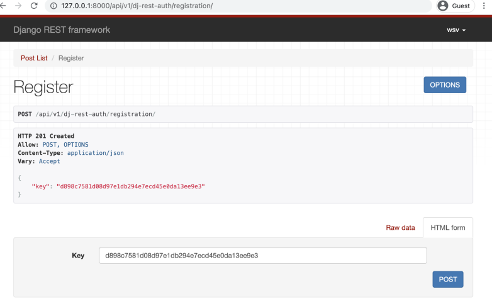Screen dimensions: 492x306
Task: Open the browser three-dot menu
Action: 484,6
